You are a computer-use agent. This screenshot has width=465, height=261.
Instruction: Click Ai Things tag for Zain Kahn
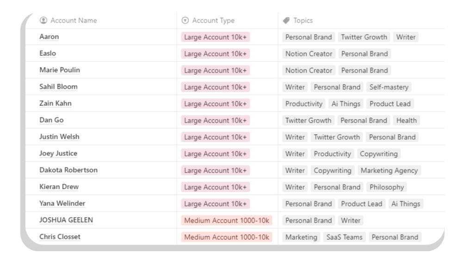(x=346, y=103)
